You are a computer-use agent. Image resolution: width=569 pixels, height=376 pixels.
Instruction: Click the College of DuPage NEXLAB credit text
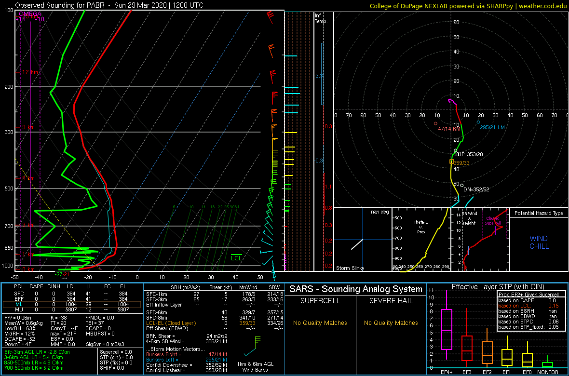tap(468, 6)
